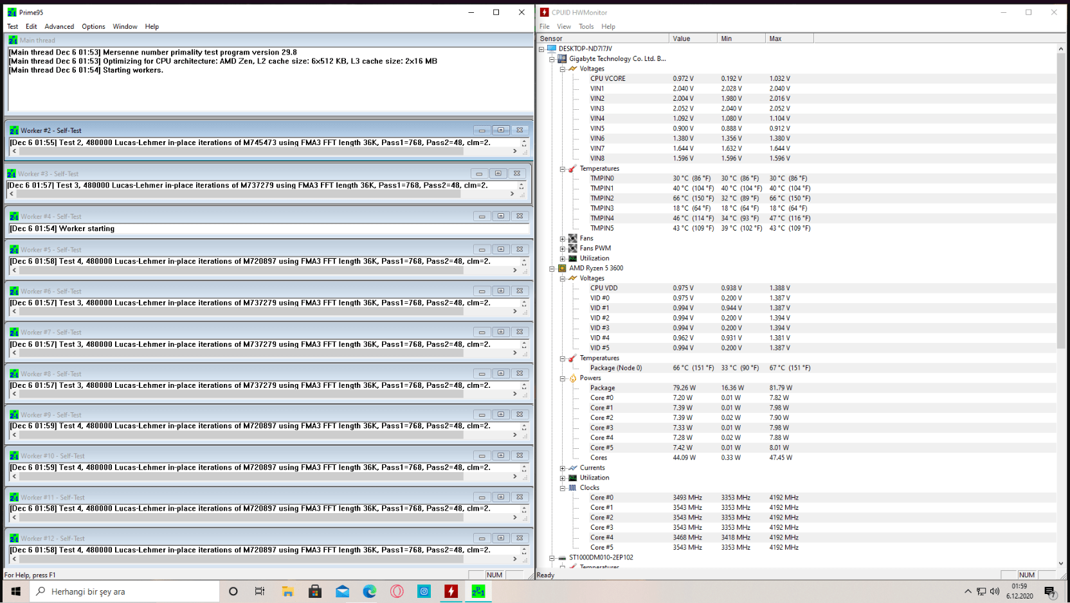Open the File menu in HWMonitor
1070x603 pixels.
pyautogui.click(x=545, y=26)
